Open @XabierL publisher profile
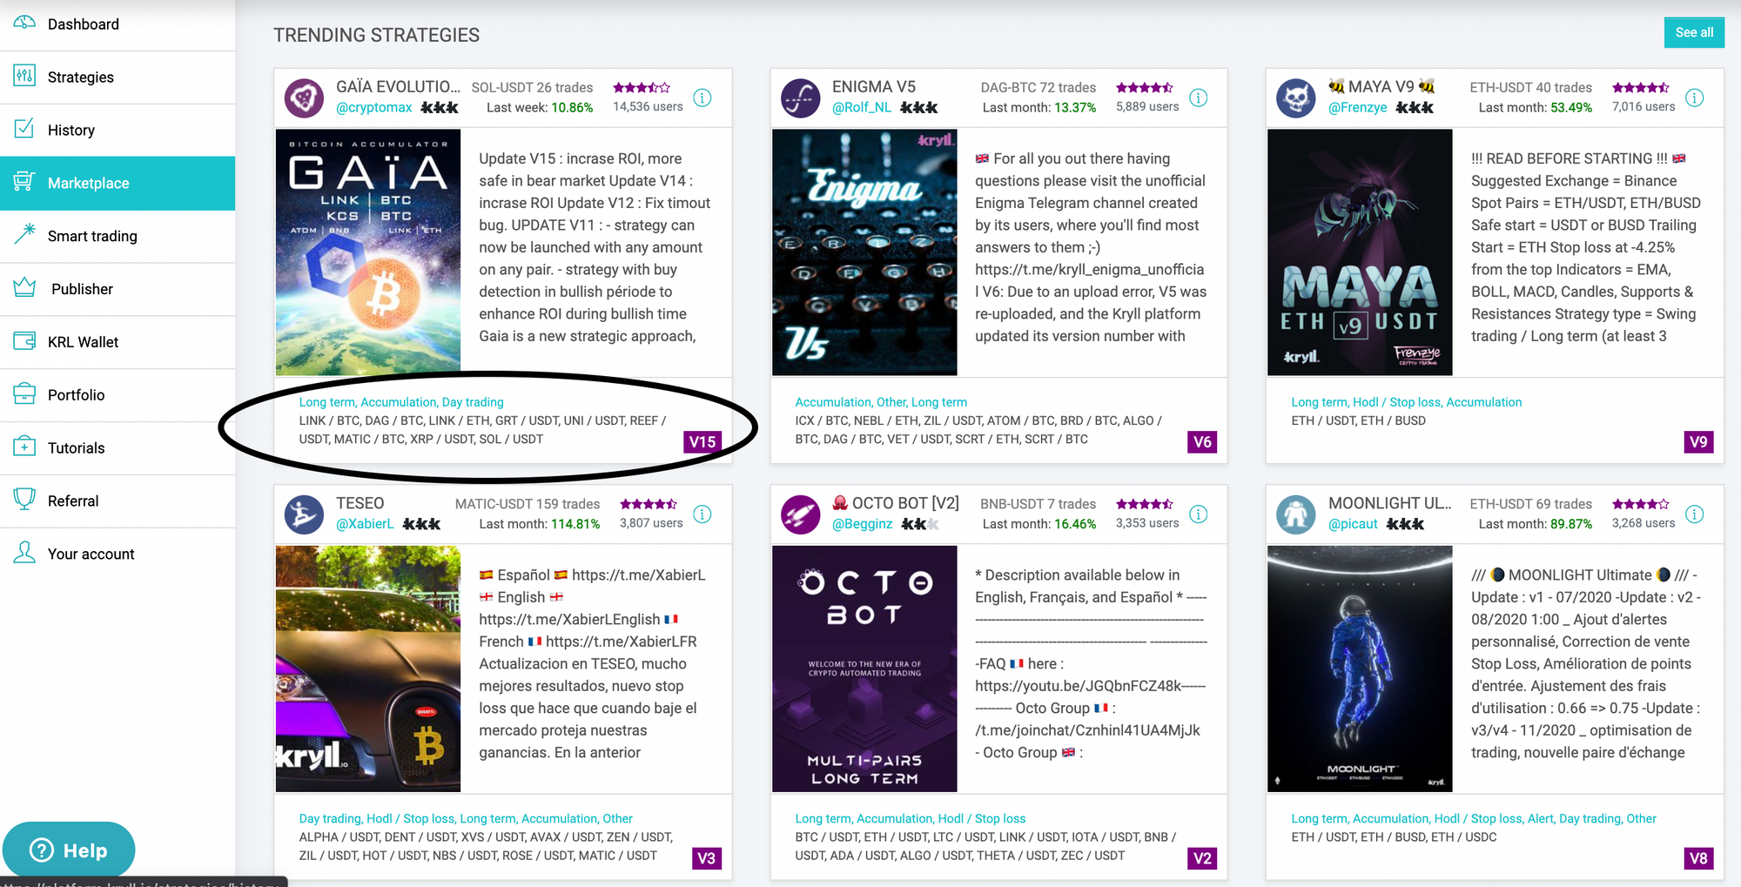 click(365, 525)
